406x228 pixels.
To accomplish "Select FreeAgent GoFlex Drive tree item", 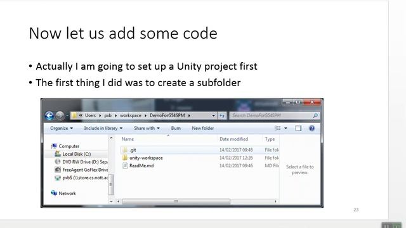I will (x=85, y=170).
